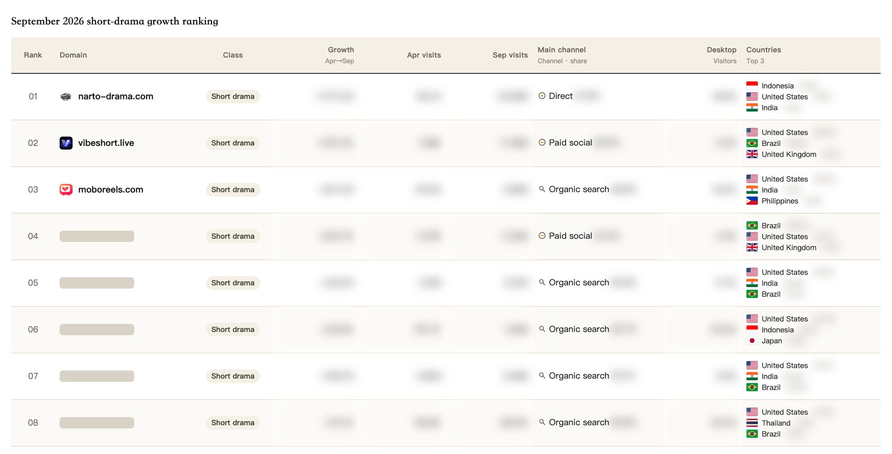
Task: Click 'Paid social' text in row 02
Action: pos(570,143)
